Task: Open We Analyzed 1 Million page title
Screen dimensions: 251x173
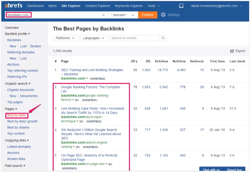Action: coord(91,134)
